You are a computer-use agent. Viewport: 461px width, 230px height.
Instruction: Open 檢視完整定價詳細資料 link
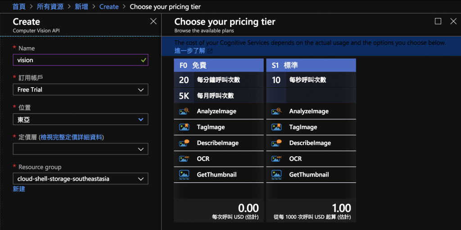72,137
